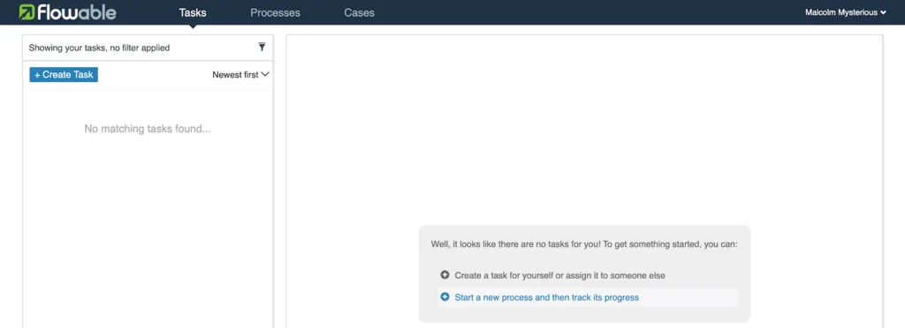Switch to the Tasks tab

[193, 12]
